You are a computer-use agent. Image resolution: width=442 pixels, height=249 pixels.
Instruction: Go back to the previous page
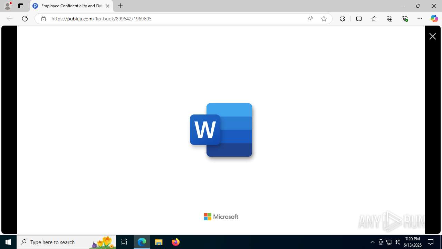pyautogui.click(x=10, y=19)
